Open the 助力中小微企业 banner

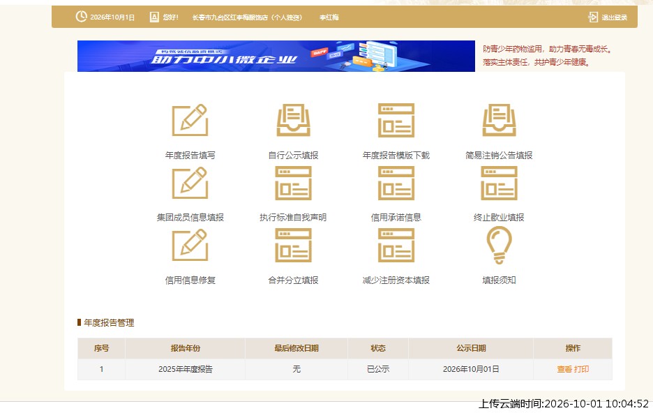(x=276, y=57)
